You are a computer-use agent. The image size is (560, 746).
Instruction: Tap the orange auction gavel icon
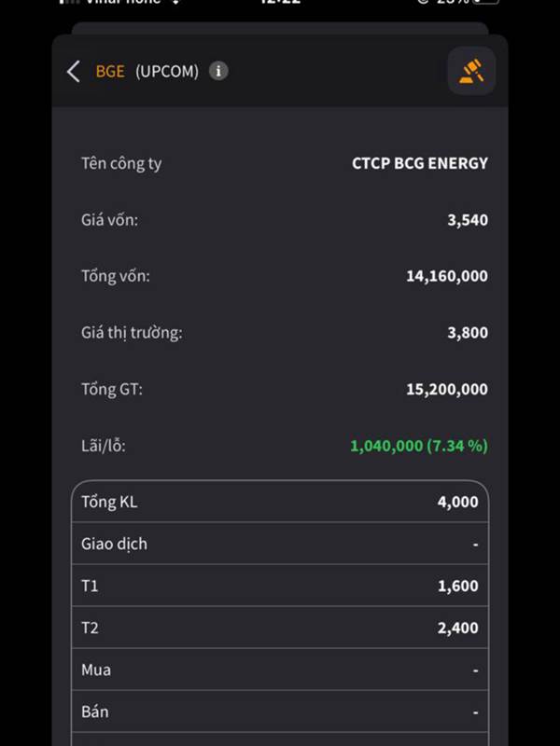tap(471, 71)
